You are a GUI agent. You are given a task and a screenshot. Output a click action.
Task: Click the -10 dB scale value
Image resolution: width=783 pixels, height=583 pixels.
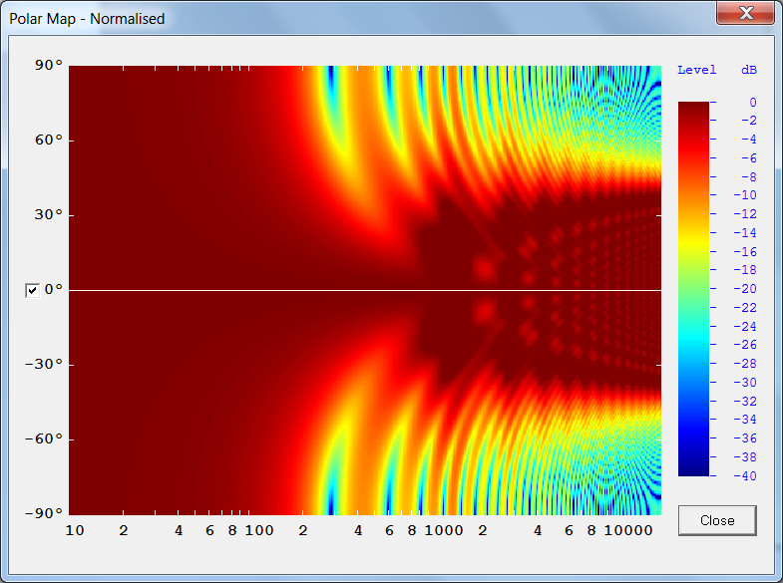click(x=745, y=195)
